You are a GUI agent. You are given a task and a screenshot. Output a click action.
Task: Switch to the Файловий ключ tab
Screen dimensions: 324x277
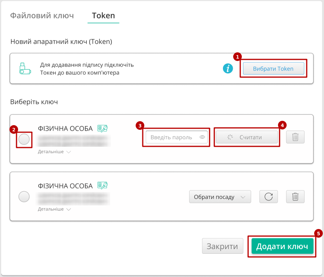pyautogui.click(x=42, y=16)
